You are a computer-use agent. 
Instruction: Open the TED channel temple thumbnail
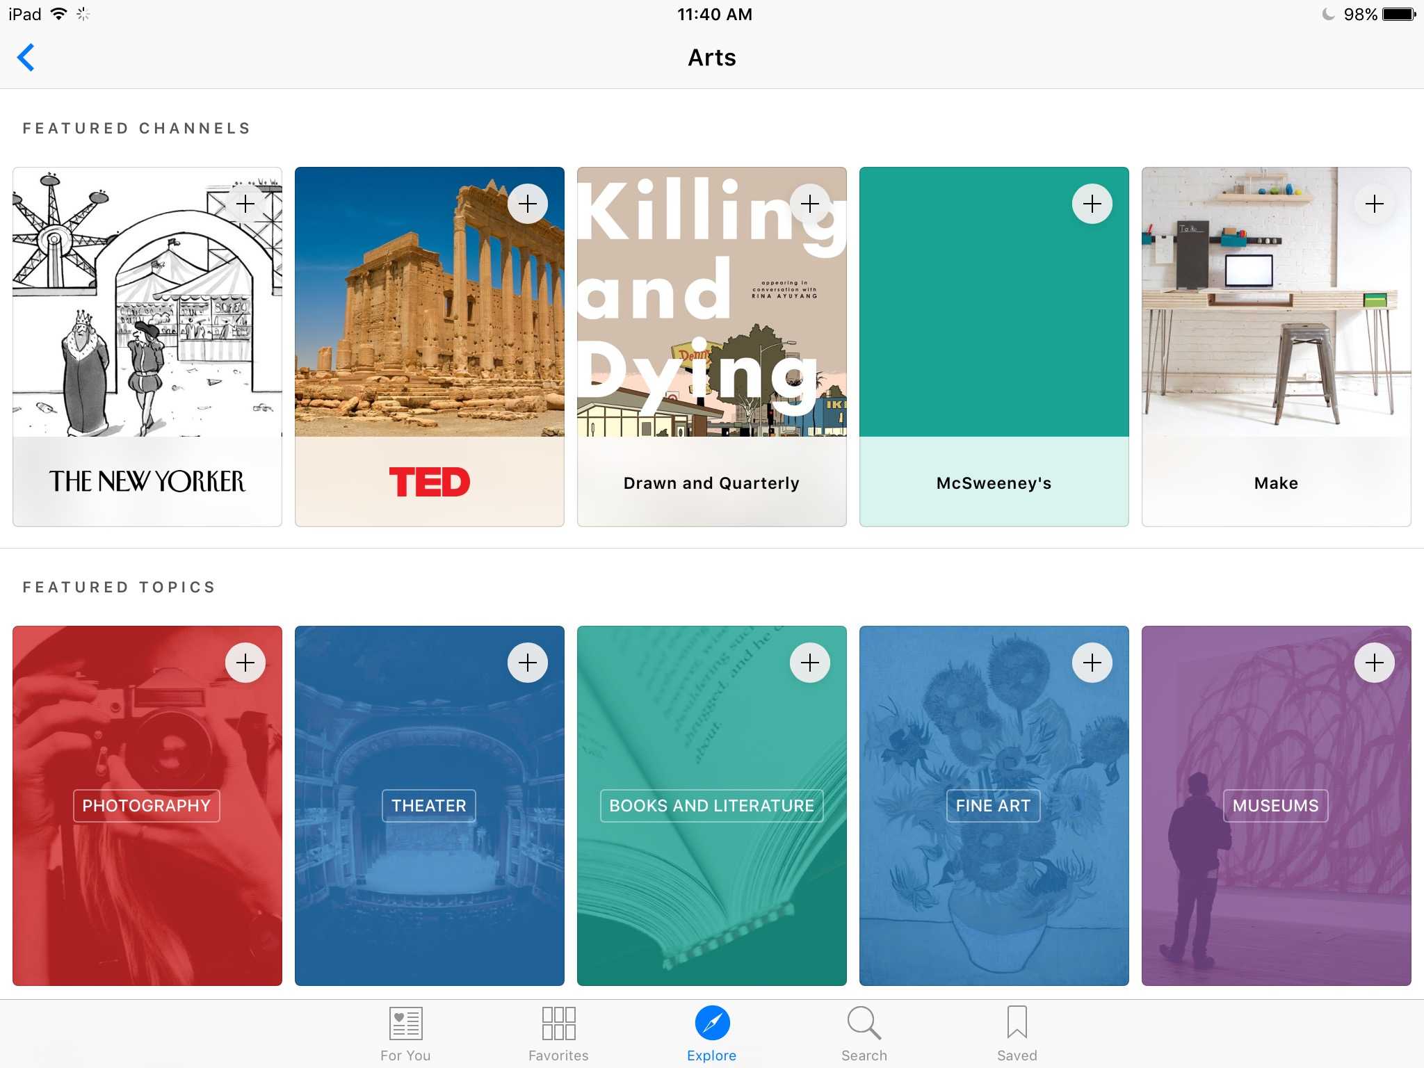[x=429, y=320]
